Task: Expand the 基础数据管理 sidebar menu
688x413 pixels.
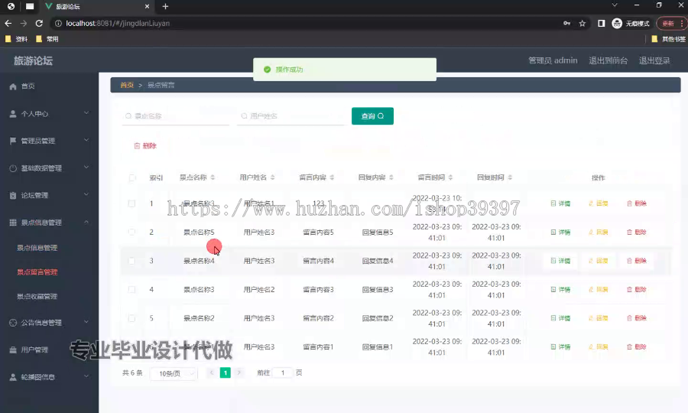Action: [x=49, y=168]
